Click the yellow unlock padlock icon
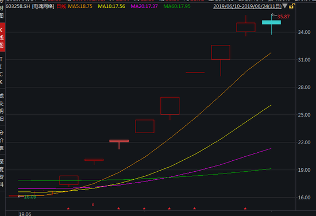Image resolution: width=316 pixels, height=216 pixels. click(292, 6)
